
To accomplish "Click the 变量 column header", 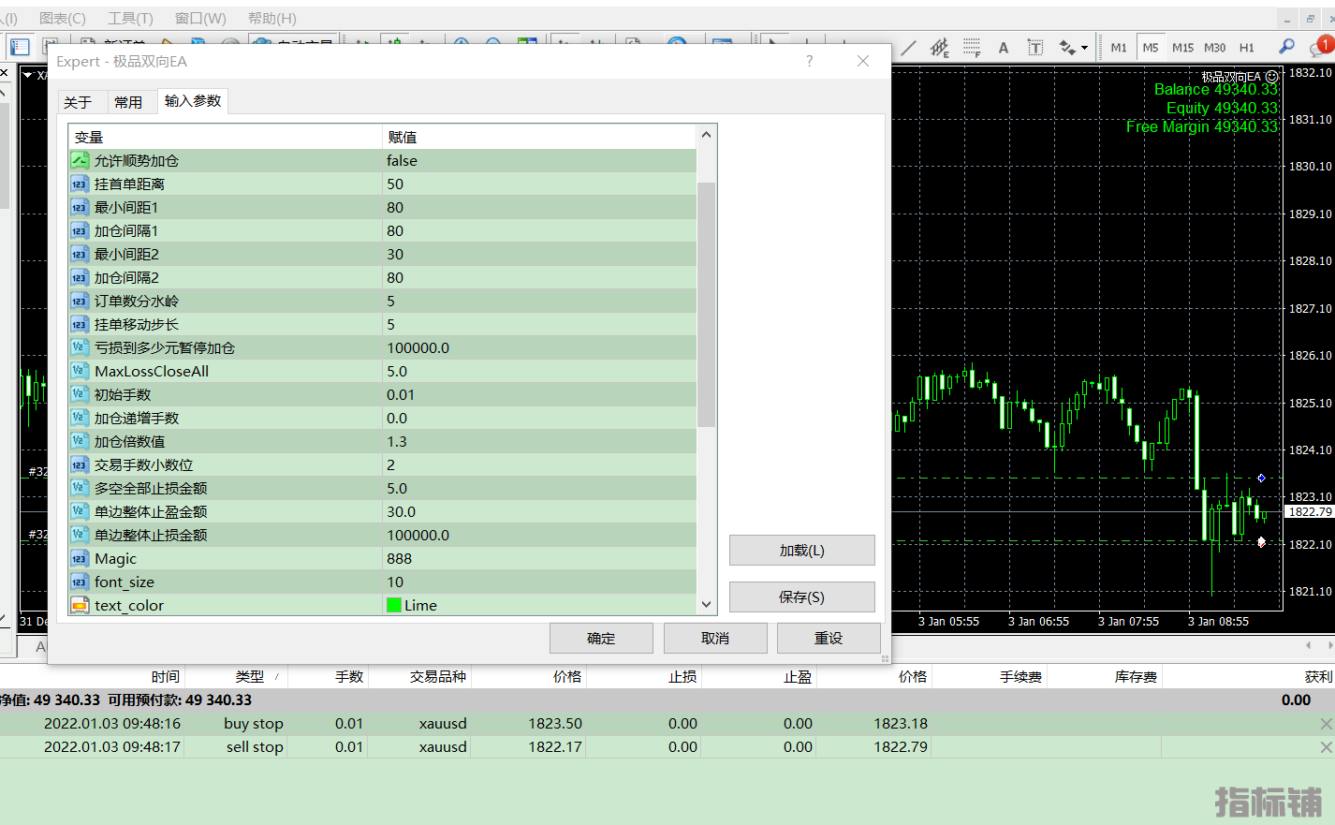I will (x=226, y=137).
